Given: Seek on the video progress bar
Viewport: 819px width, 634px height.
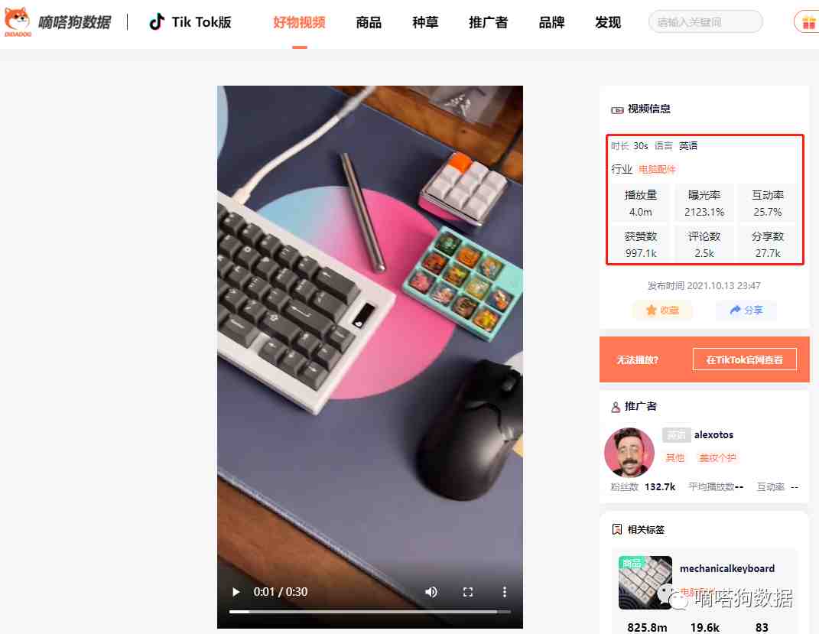Looking at the screenshot, I should click(x=369, y=612).
